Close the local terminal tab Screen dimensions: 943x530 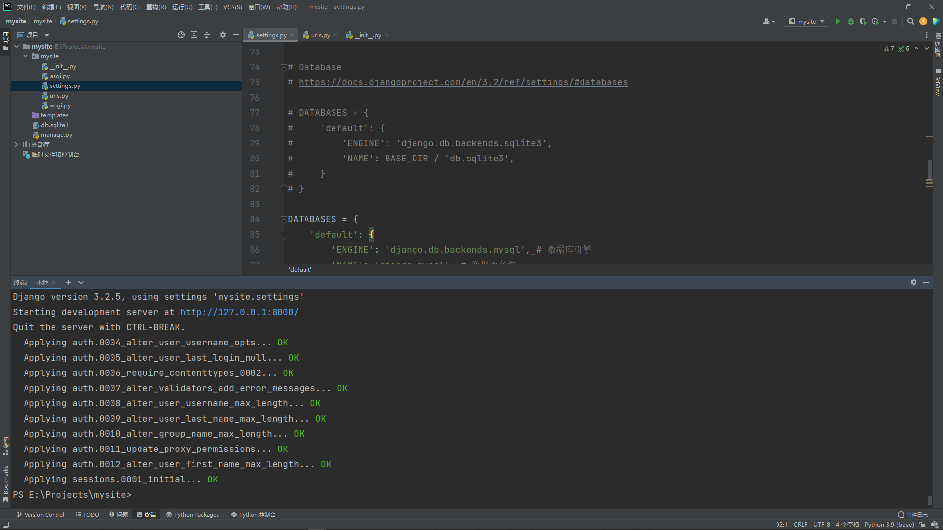[54, 282]
